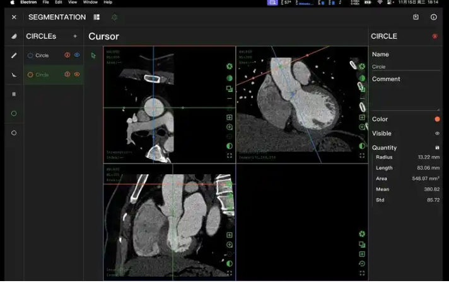Click the overlapping squares icon in top-left view
Image resolution: width=449 pixels, height=283 pixels.
coord(230,89)
